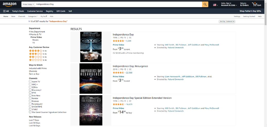The image size is (267, 127).
Task: Open the Kids tab
Action: coord(52,16)
